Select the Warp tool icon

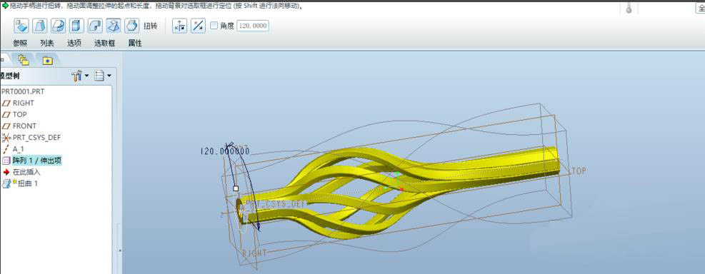[40, 26]
